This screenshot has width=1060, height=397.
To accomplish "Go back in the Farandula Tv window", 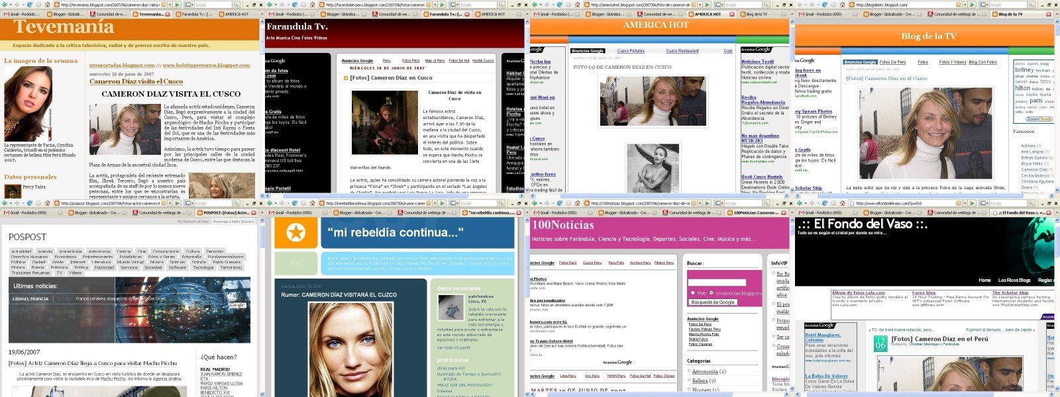I will pos(270,5).
